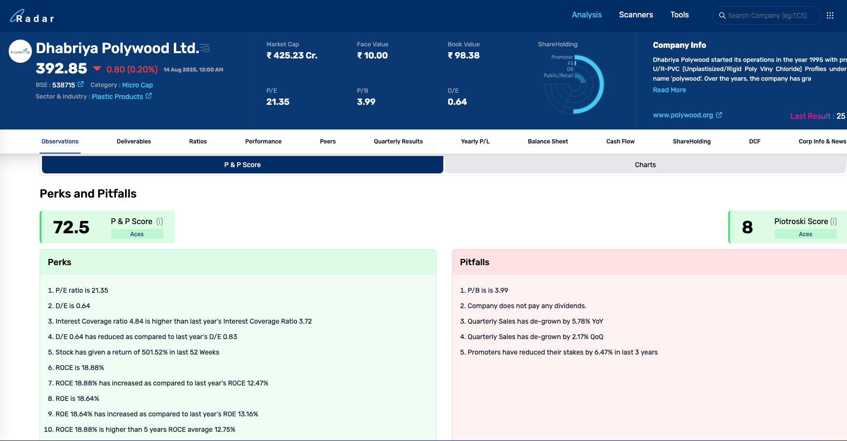Click the Aces badge under P & P Score
Image resolution: width=847 pixels, height=441 pixels.
tap(137, 234)
